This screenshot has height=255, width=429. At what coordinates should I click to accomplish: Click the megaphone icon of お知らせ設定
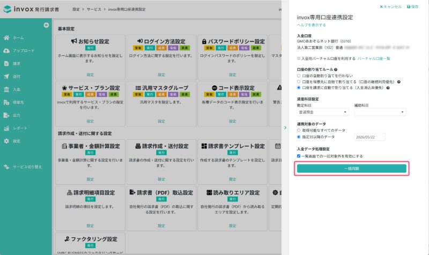[74, 41]
